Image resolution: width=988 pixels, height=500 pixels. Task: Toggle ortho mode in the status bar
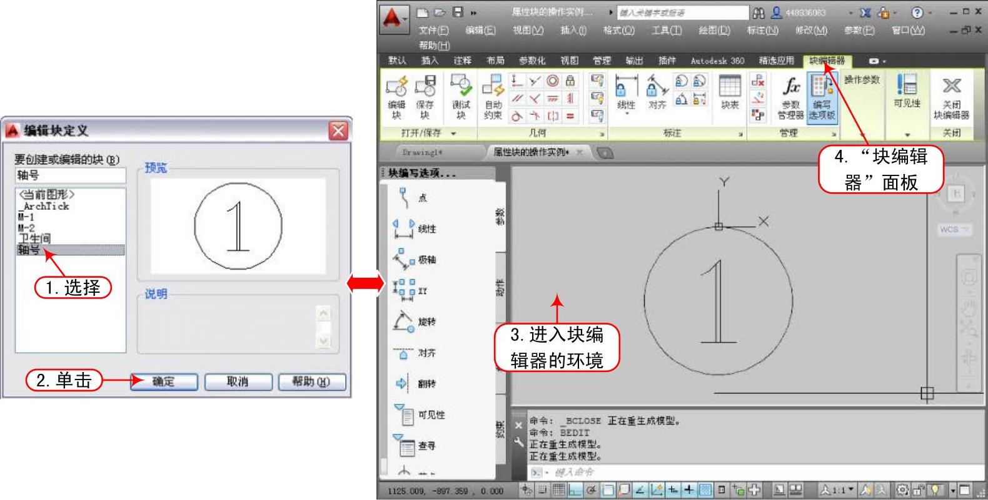coord(575,491)
